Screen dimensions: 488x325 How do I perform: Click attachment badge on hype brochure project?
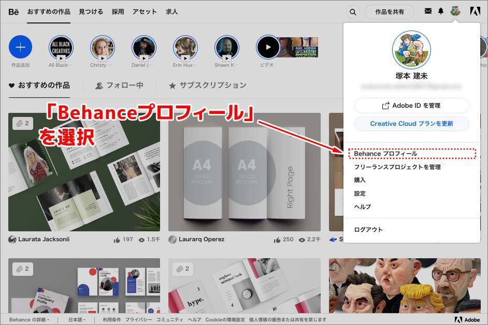[x=183, y=269]
